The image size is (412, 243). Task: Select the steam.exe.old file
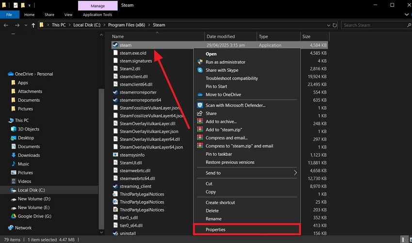(x=133, y=53)
